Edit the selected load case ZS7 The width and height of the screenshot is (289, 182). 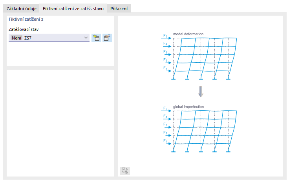point(108,38)
